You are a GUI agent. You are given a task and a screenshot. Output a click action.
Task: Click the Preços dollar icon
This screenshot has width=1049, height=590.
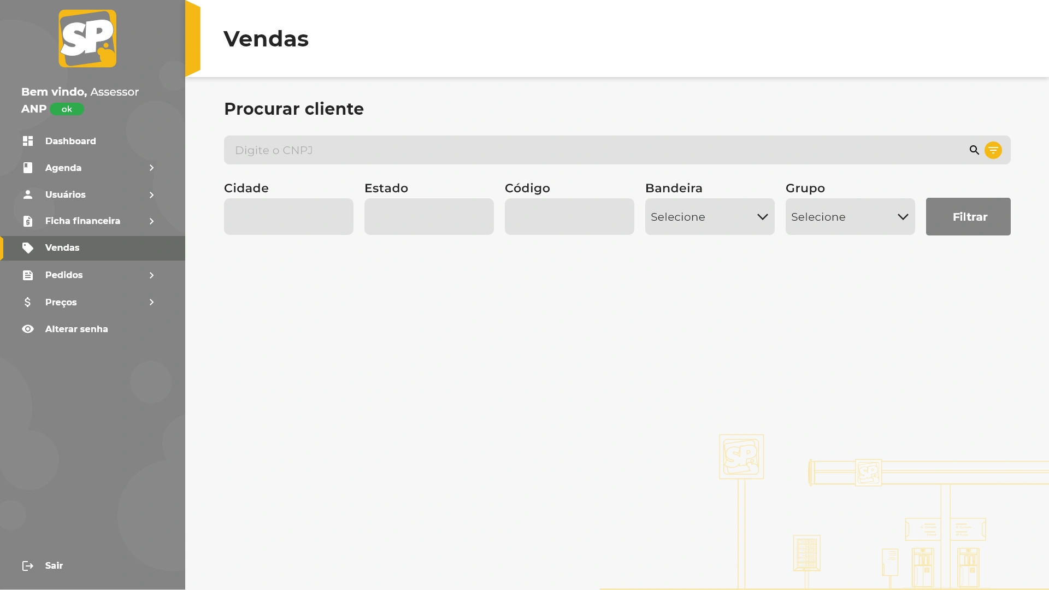click(x=28, y=302)
